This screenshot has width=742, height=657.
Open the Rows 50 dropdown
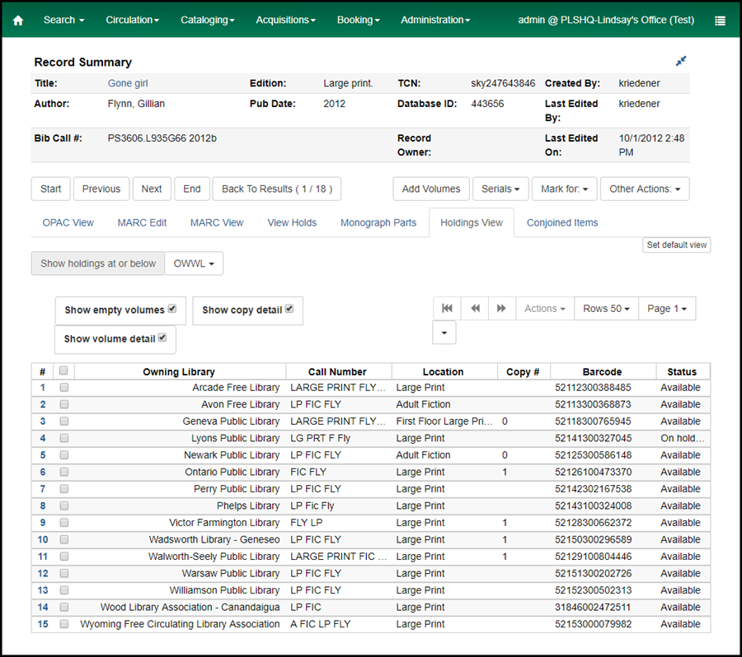pos(606,309)
